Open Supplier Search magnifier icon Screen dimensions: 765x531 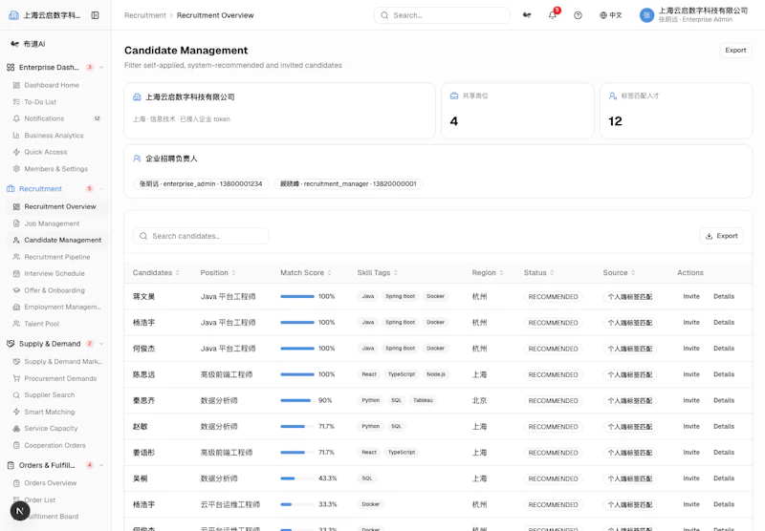16,395
